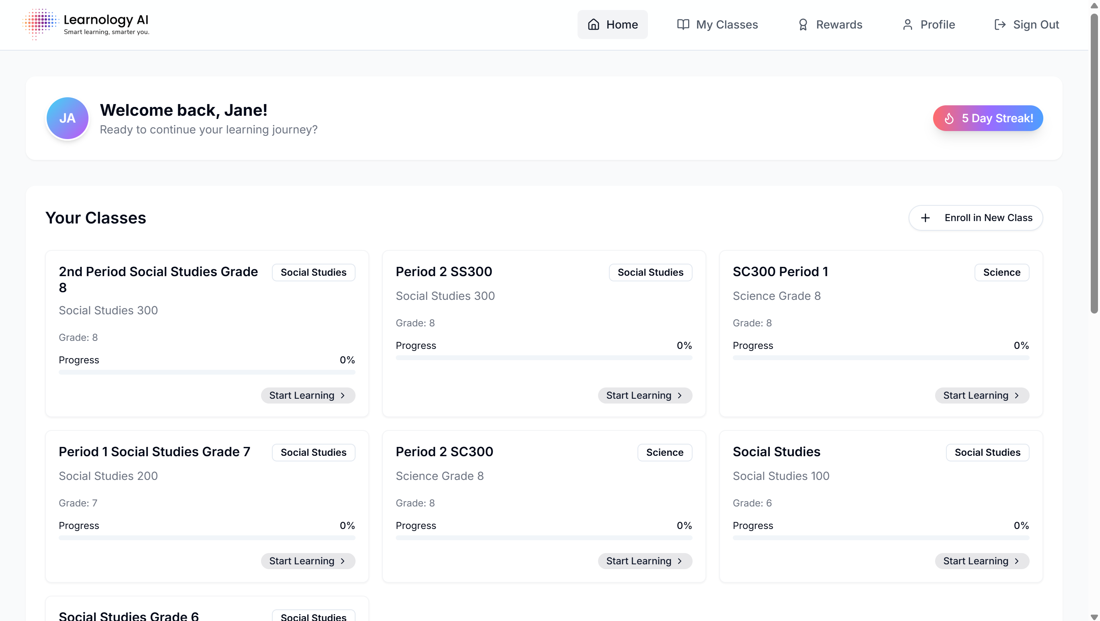Click the 'Social Studies Grade 6' card title
Screen dimensions: 1100x621
tap(129, 616)
